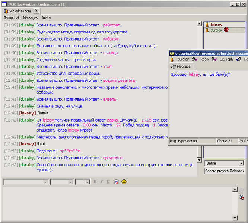
Task: Click the Bold formatting button
Action: (95, 182)
